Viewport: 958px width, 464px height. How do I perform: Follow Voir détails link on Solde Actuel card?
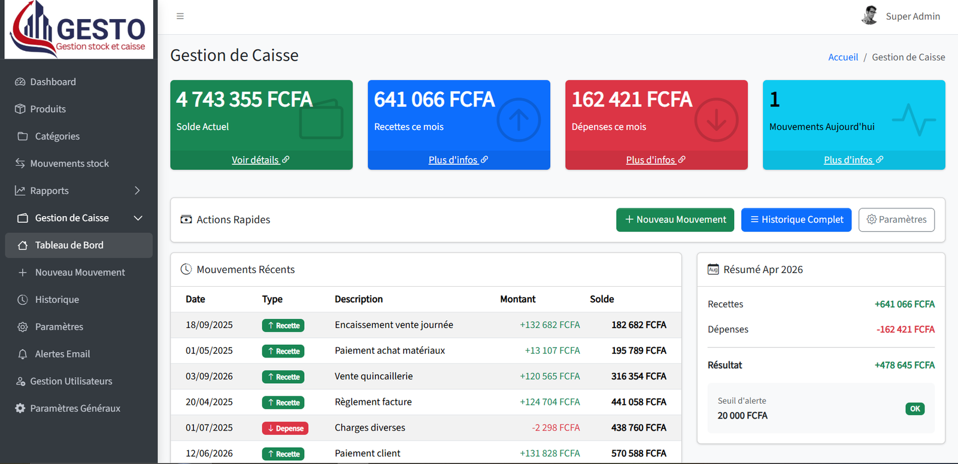tap(260, 160)
